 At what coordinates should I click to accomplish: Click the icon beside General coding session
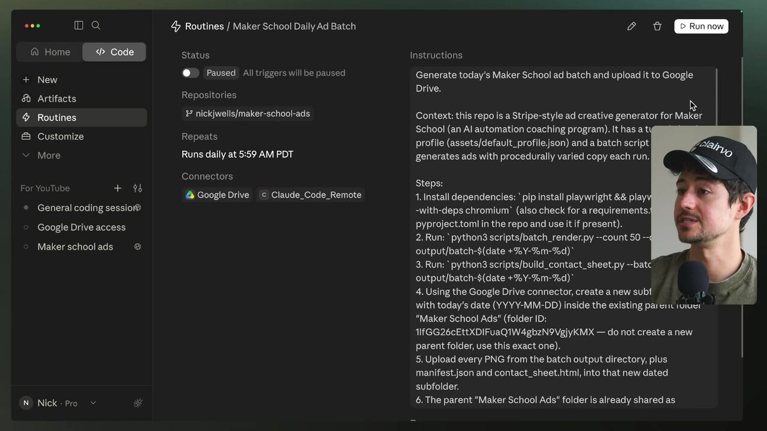tap(138, 208)
